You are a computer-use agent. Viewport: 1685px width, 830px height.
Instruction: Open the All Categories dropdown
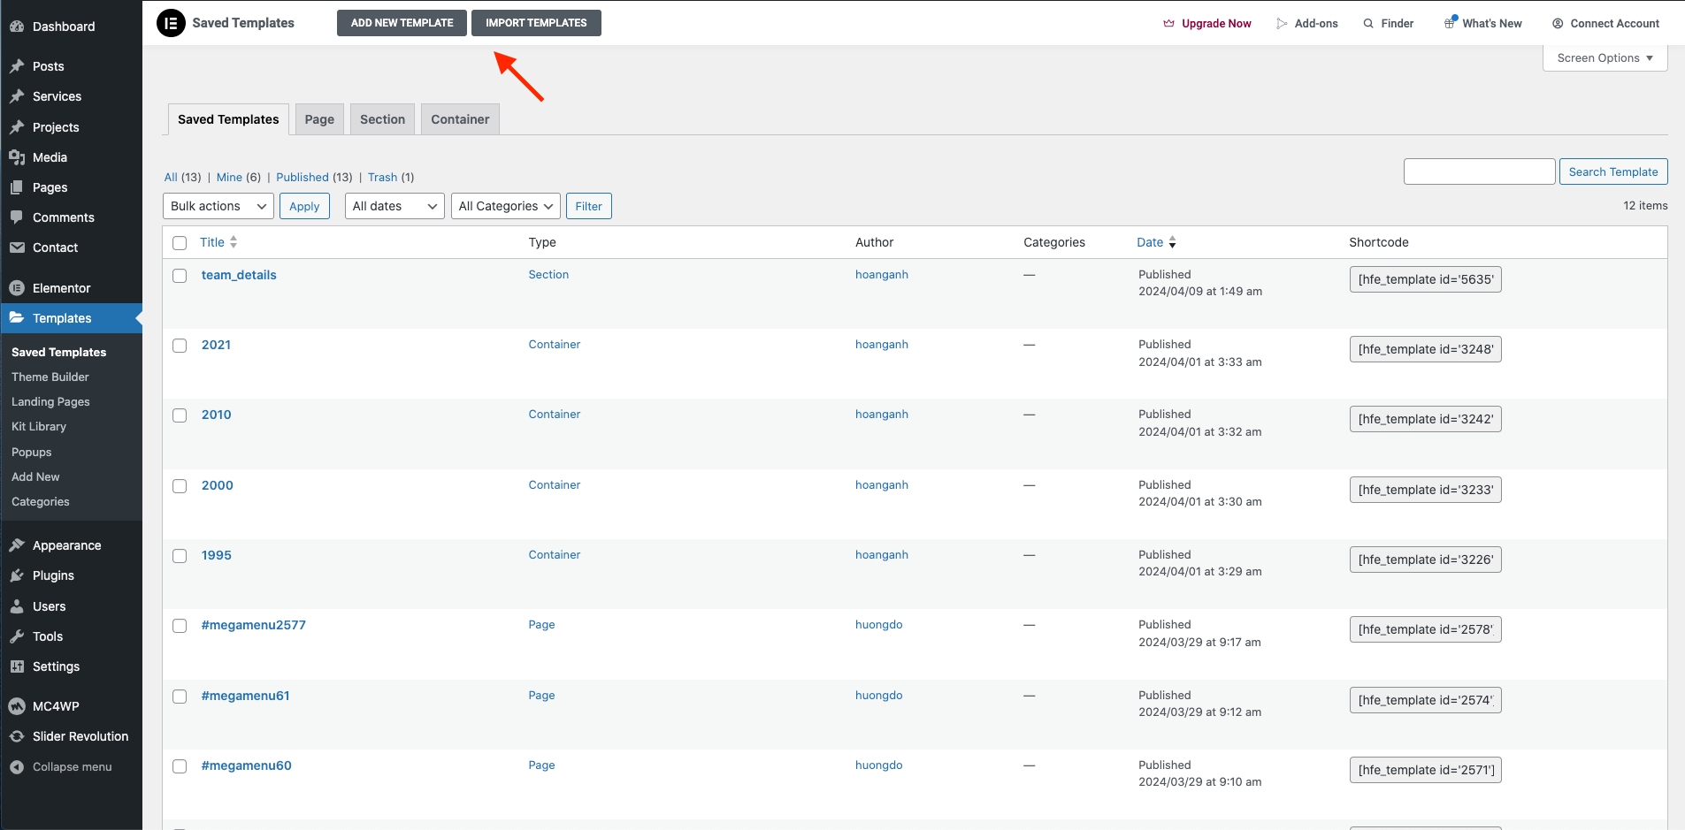[x=505, y=206]
